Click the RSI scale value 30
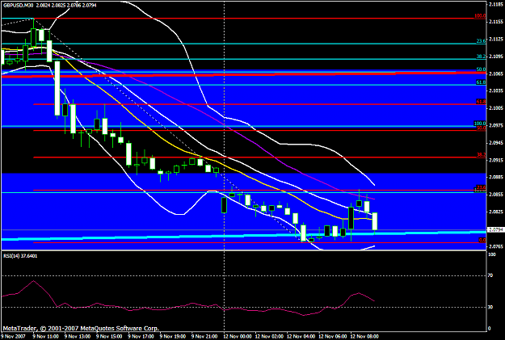 click(490, 307)
